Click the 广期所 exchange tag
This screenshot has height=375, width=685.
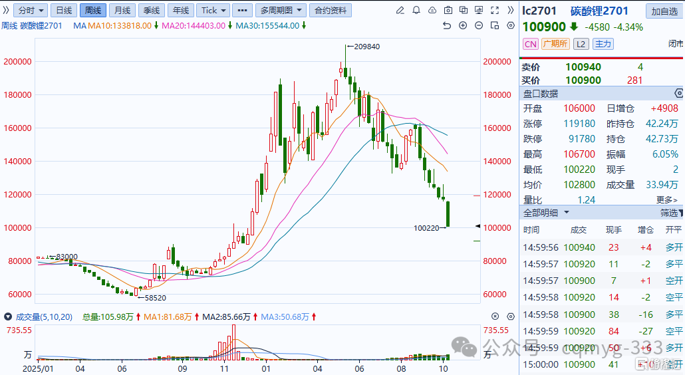[555, 44]
